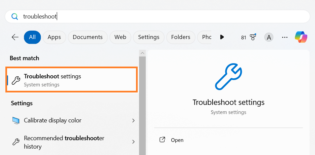This screenshot has width=315, height=155.
Task: Click the Calibrate display color monitor icon
Action: (x=16, y=120)
